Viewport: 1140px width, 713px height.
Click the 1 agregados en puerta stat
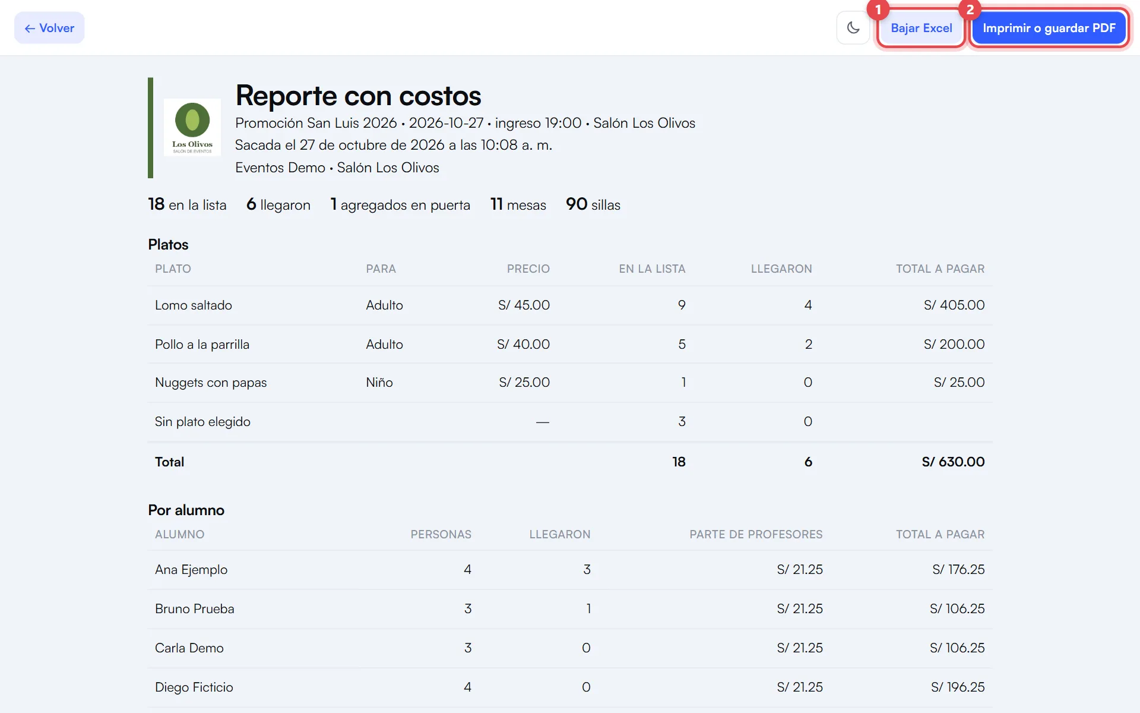[400, 204]
